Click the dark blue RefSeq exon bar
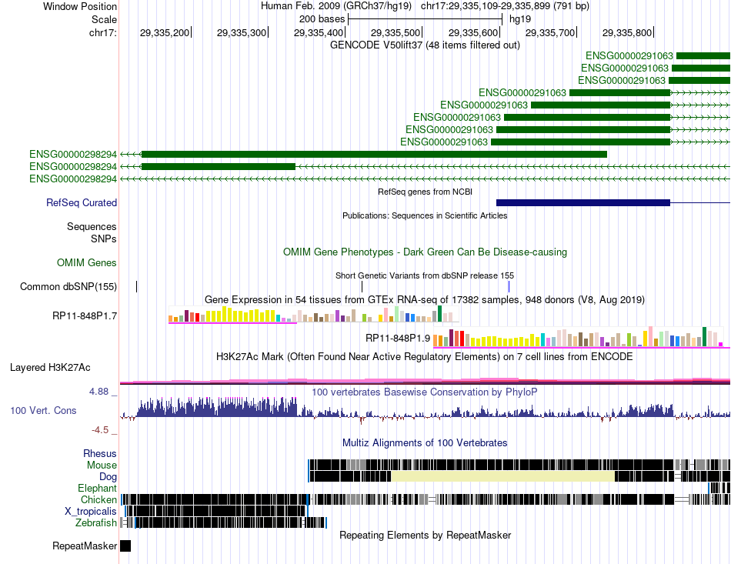 pyautogui.click(x=583, y=203)
